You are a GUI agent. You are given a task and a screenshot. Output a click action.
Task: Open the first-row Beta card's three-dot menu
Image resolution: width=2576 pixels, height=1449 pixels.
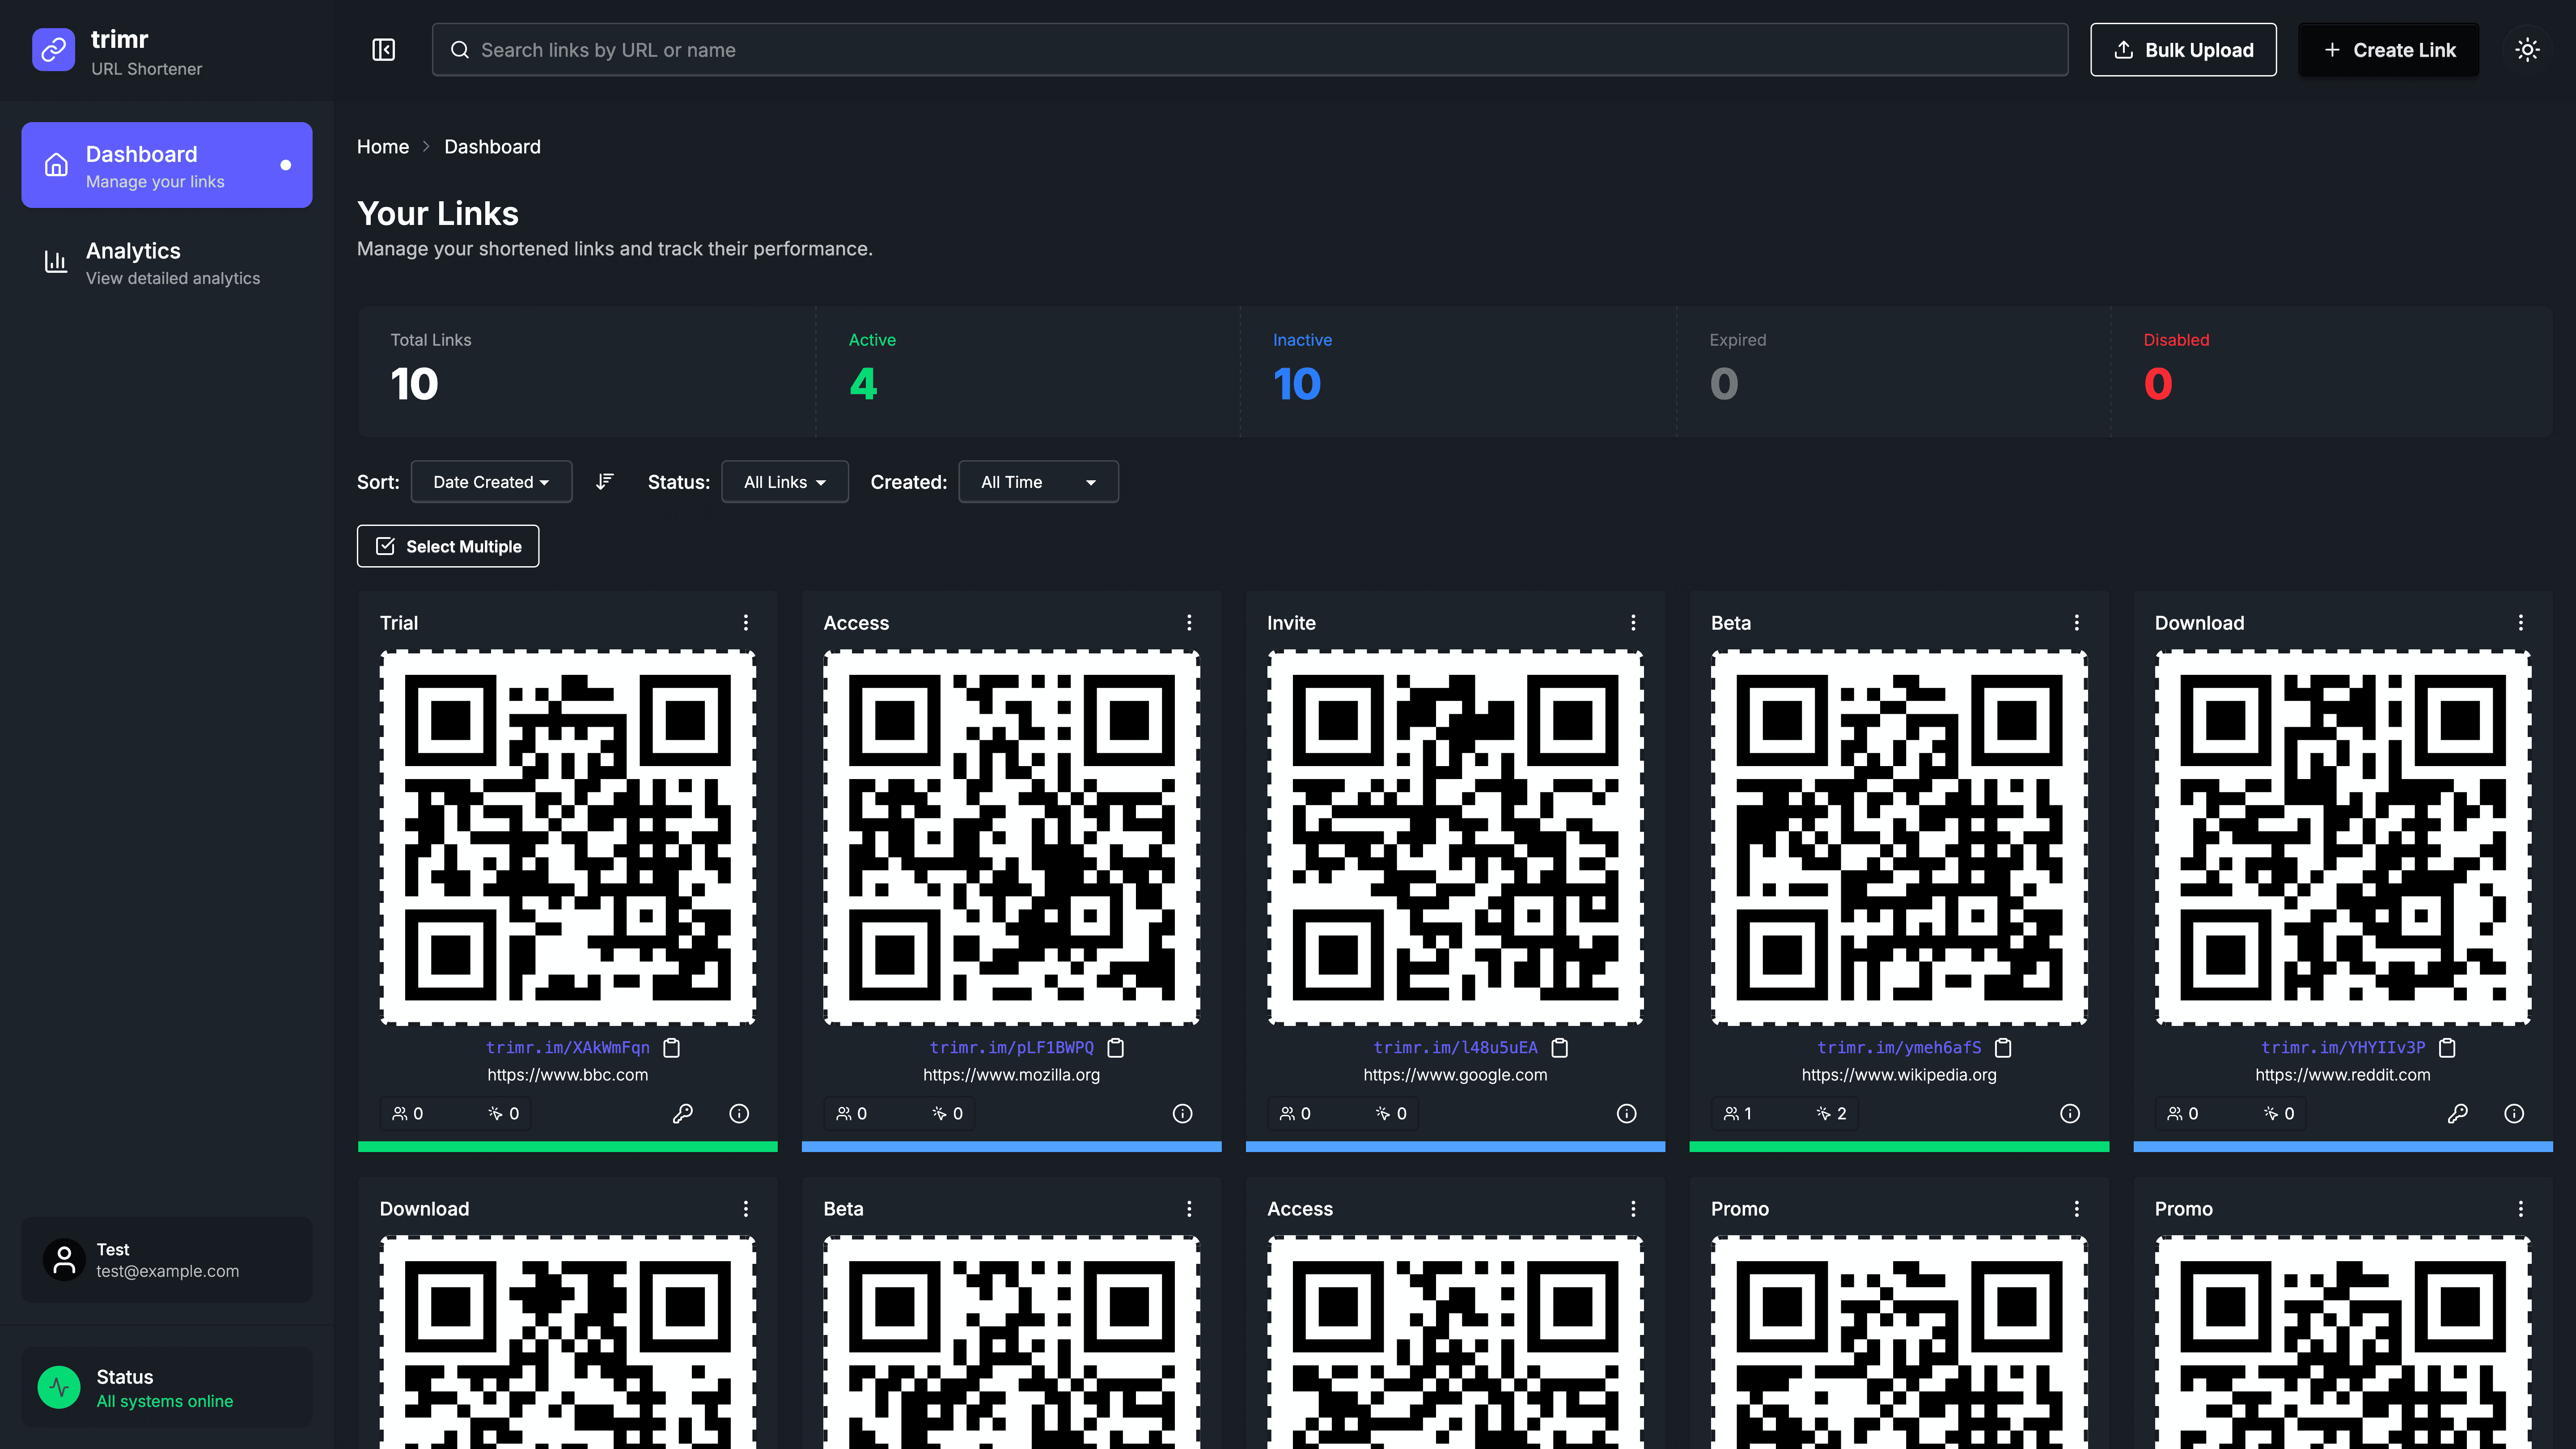2077,623
